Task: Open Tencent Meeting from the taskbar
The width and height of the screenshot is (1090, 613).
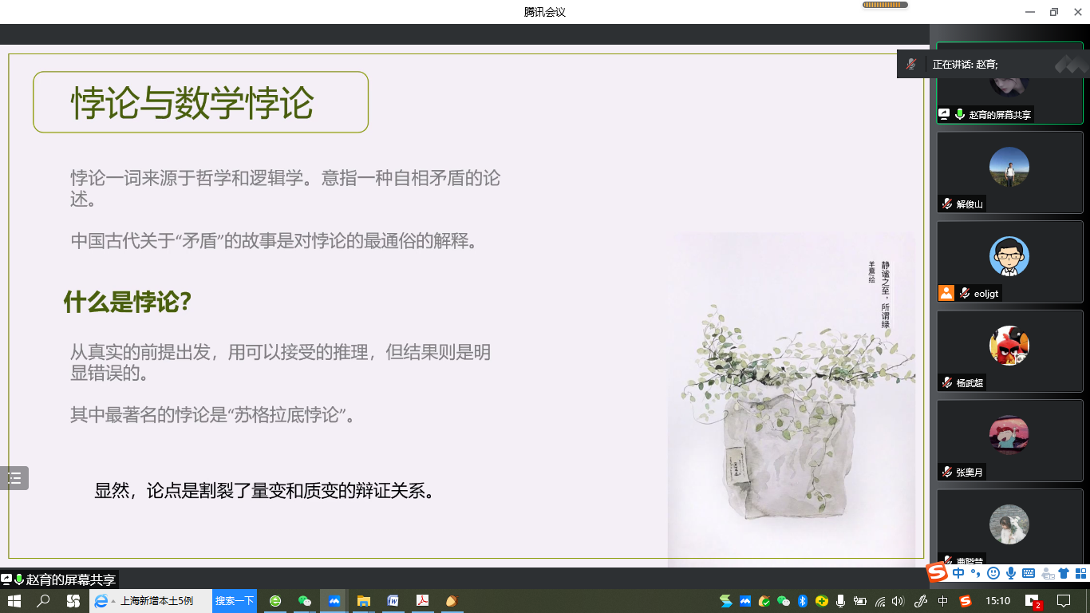Action: [334, 601]
